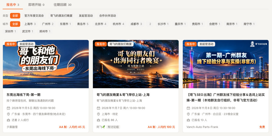The height and width of the screenshot is (136, 272).
Task: Open the 往期回顾 tab
Action: [62, 5]
